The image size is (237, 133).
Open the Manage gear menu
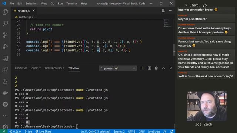pyautogui.click(x=5, y=127)
